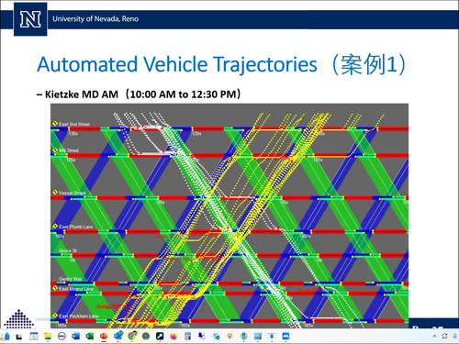Select the Vassar Street signal icon
The image size is (459, 344).
point(55,193)
